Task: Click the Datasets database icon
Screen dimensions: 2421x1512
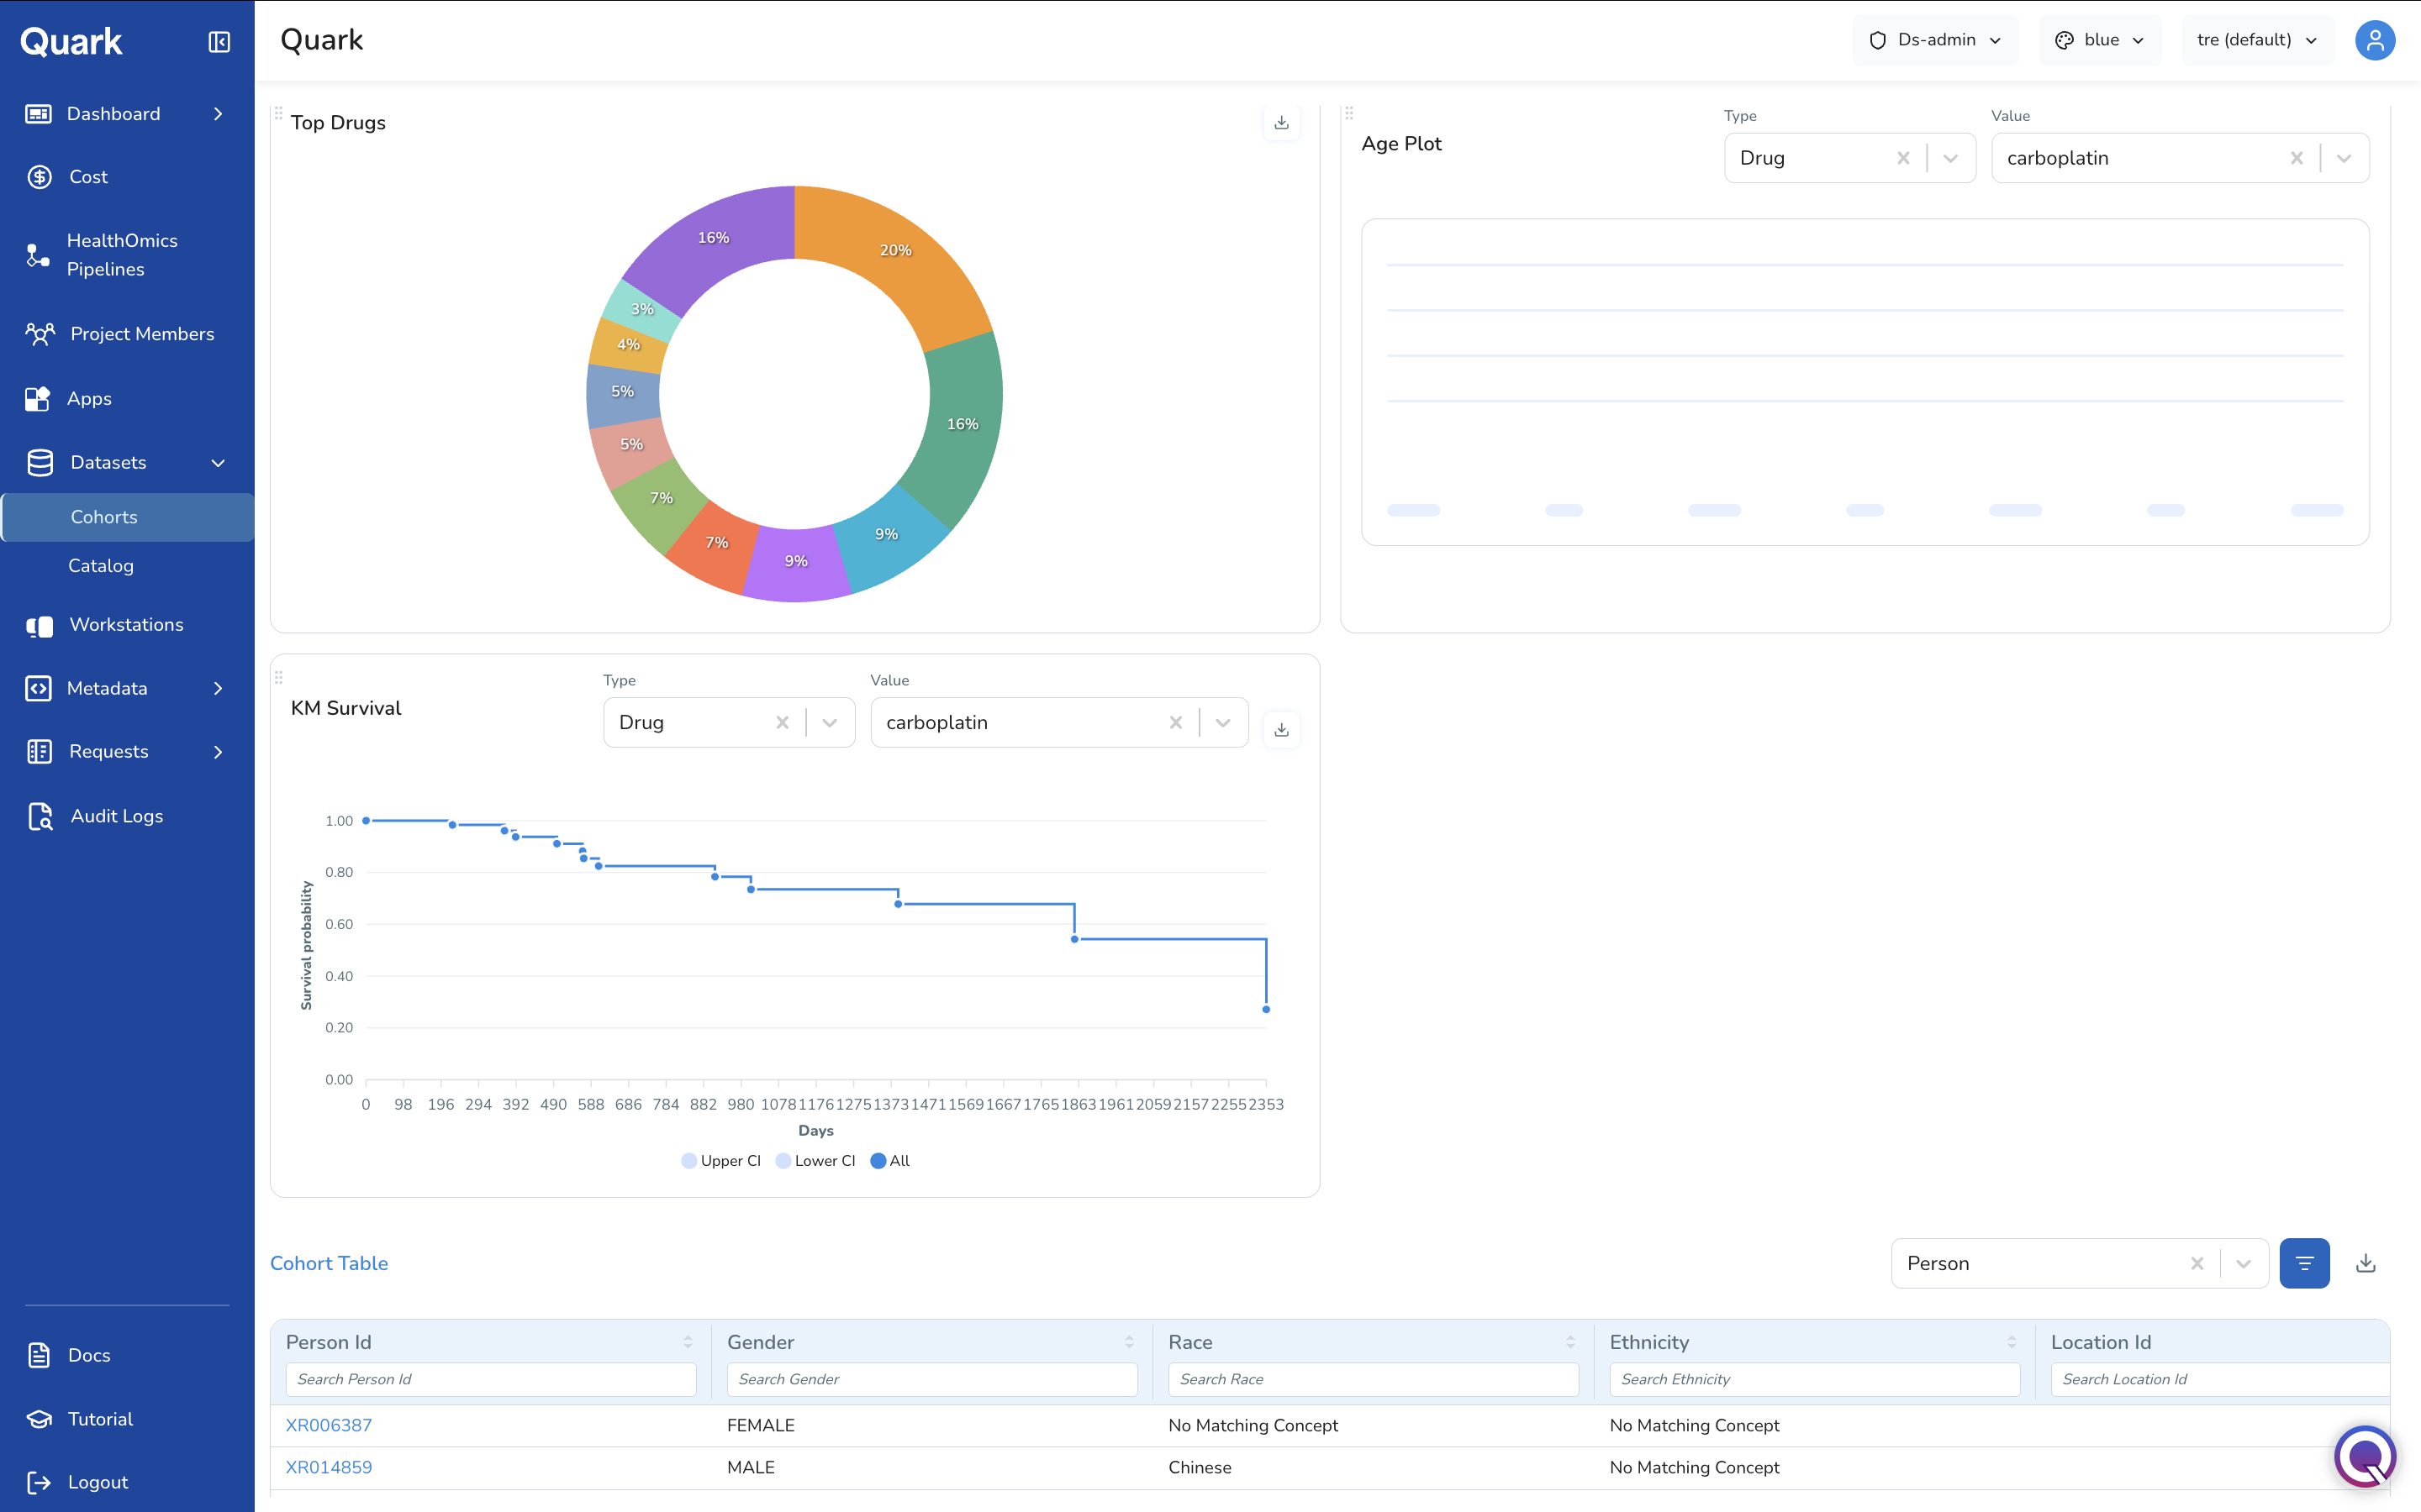Action: tap(40, 463)
